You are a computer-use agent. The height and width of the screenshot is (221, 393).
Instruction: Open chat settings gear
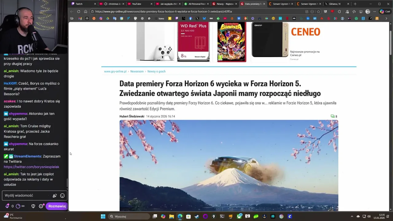coord(41,206)
